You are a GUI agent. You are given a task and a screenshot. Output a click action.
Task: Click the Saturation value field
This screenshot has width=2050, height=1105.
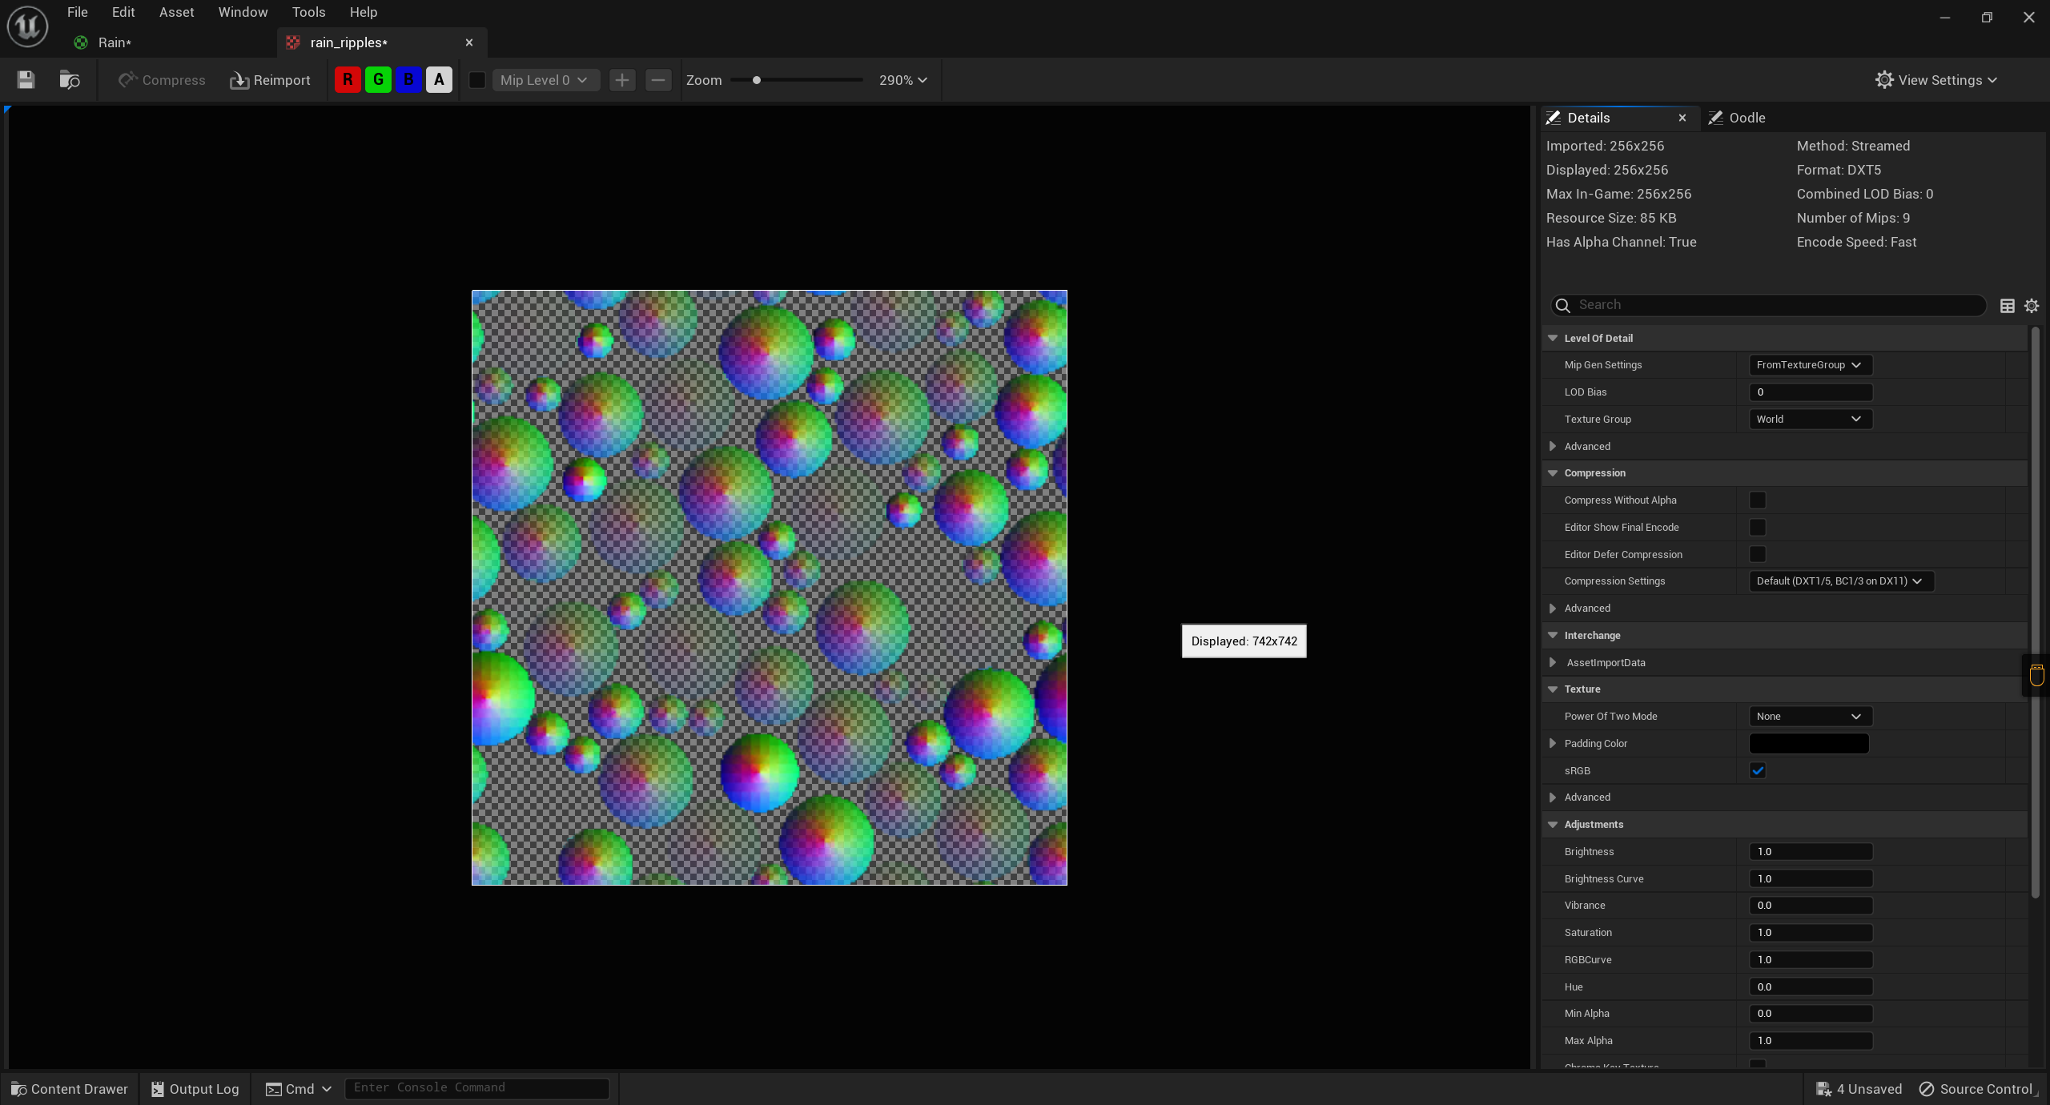pos(1811,933)
